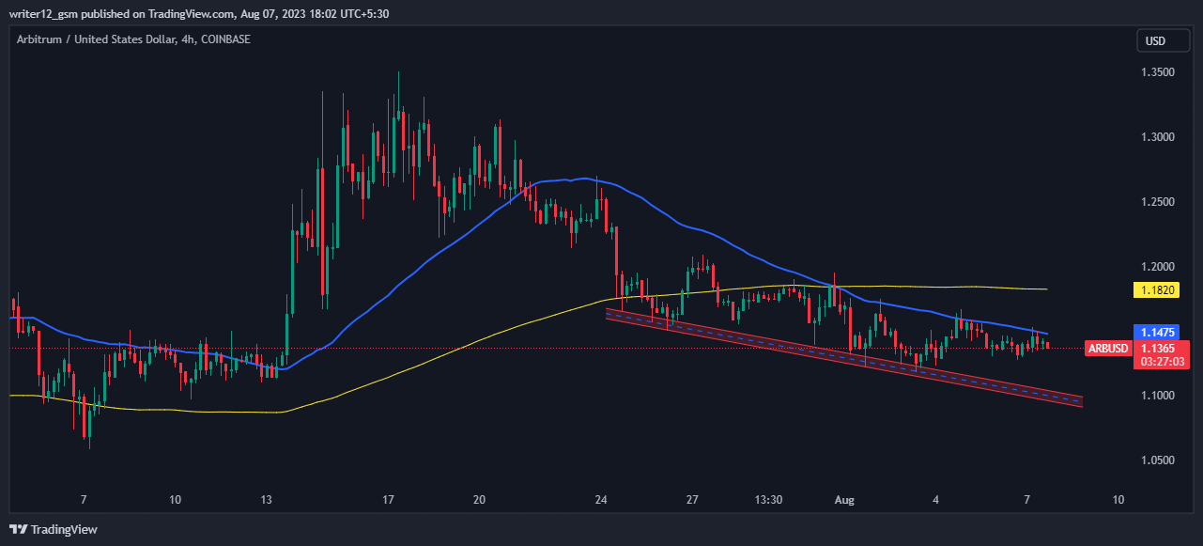Click the 1.2500 price axis label

[1157, 202]
